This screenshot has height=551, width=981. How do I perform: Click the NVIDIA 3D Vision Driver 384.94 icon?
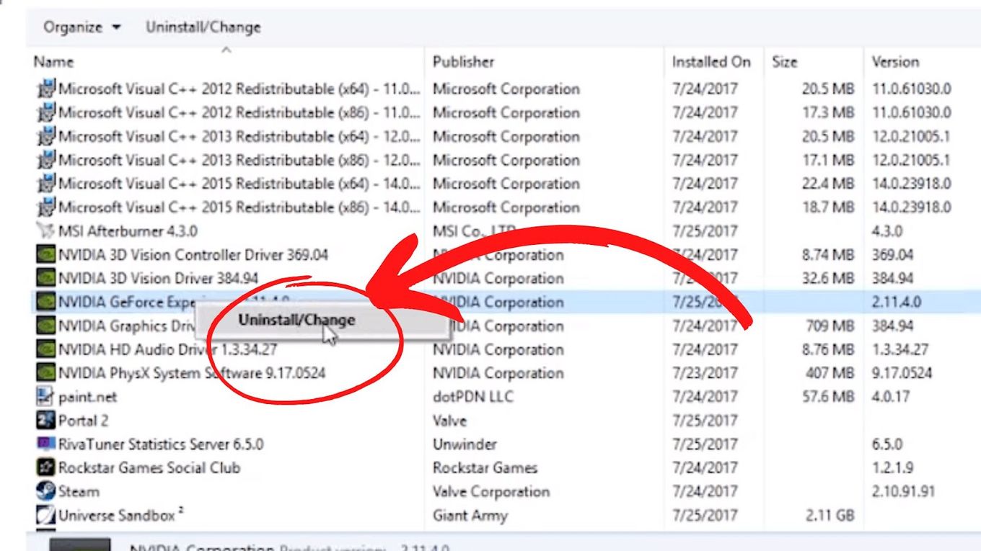point(46,279)
